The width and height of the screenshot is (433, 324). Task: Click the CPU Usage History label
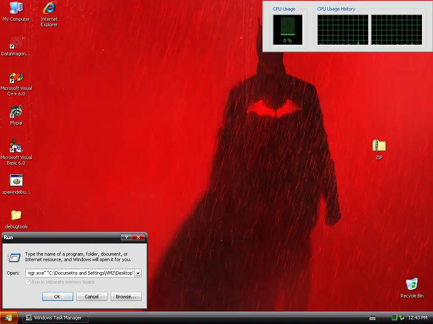pos(336,9)
